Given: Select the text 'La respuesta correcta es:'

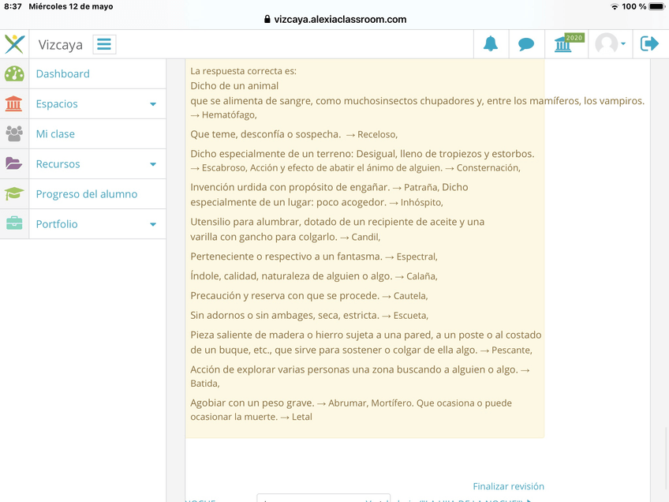Looking at the screenshot, I should [x=243, y=71].
